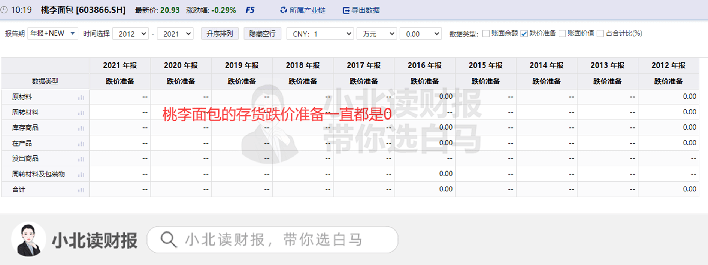Click 合计 value 0.00 under 2012 年报
This screenshot has width=708, height=265.
pos(690,189)
